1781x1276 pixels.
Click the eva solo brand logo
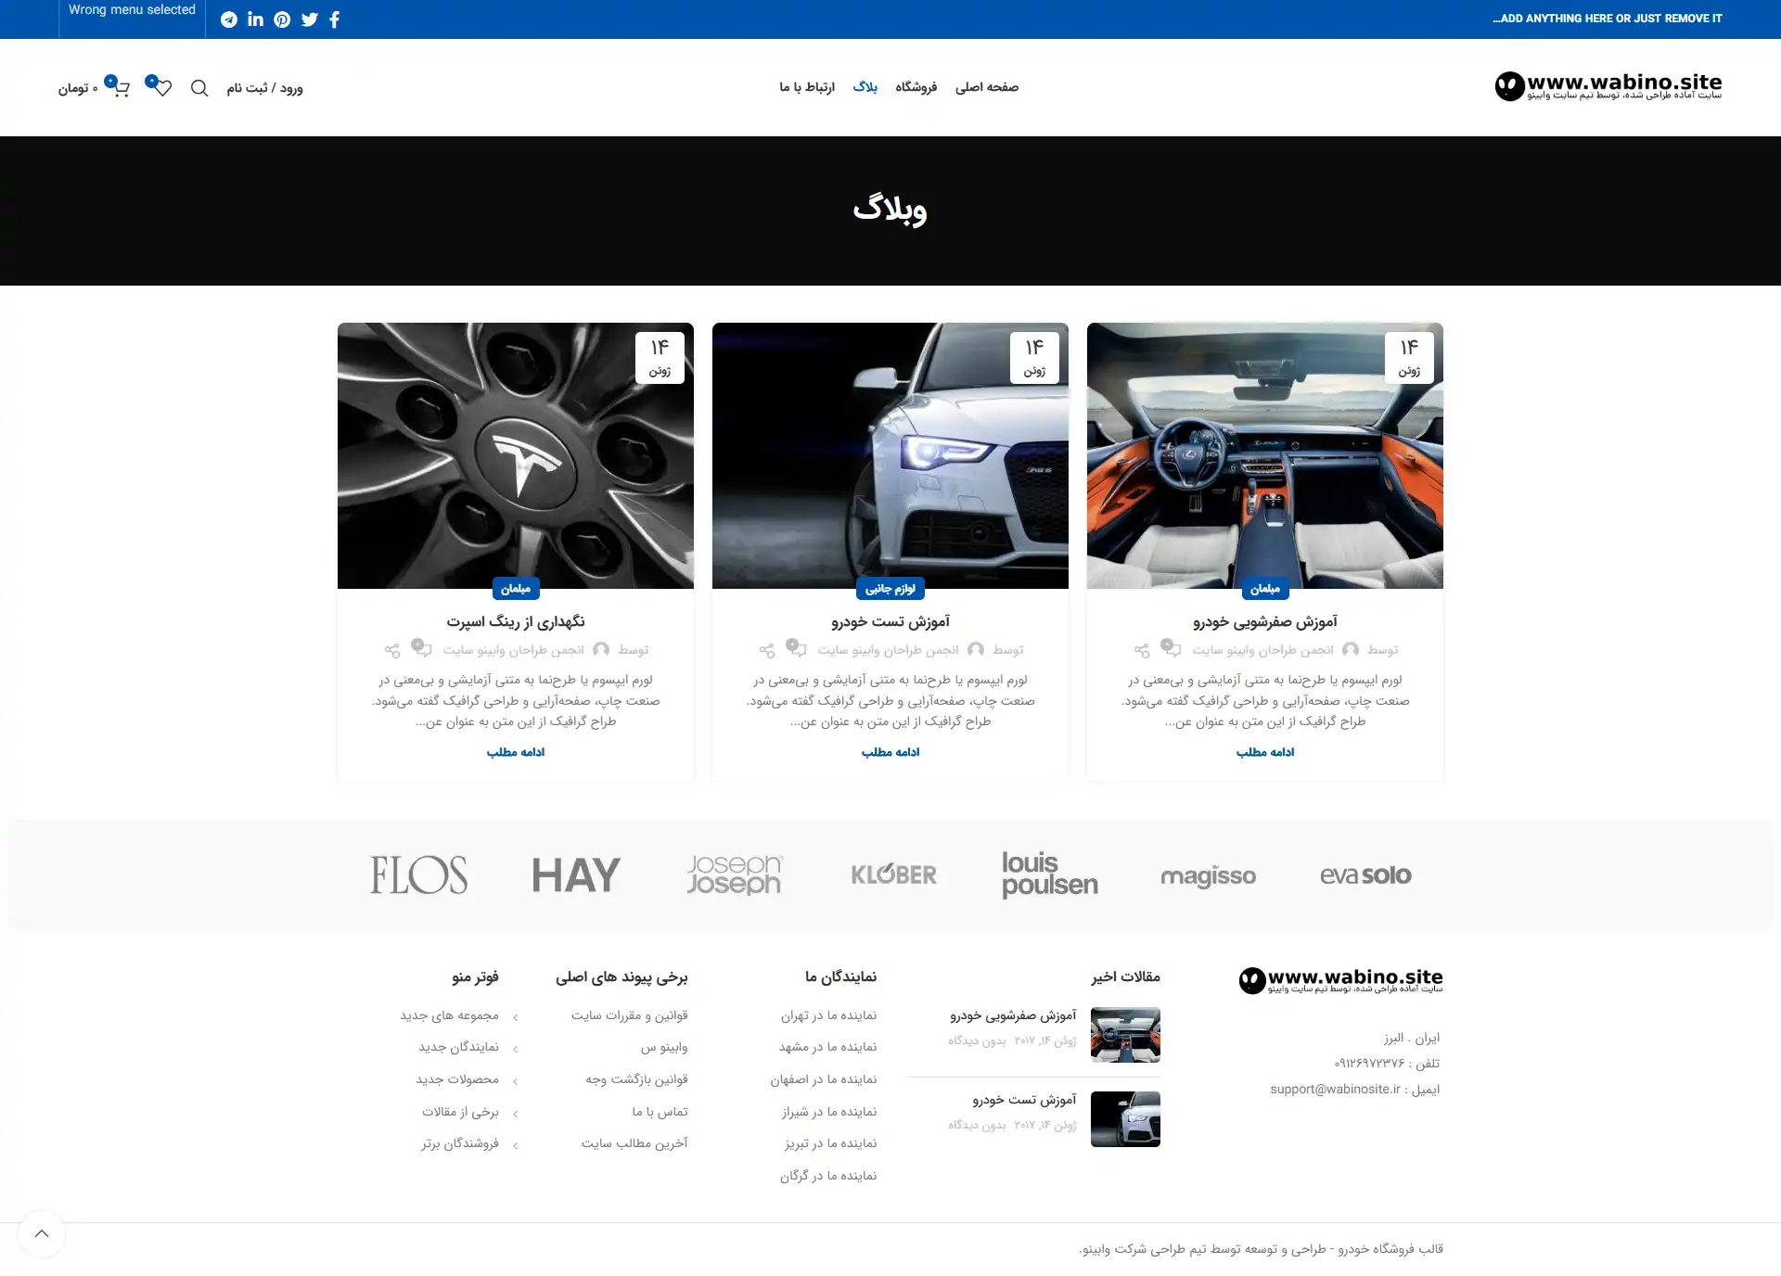[x=1365, y=874]
